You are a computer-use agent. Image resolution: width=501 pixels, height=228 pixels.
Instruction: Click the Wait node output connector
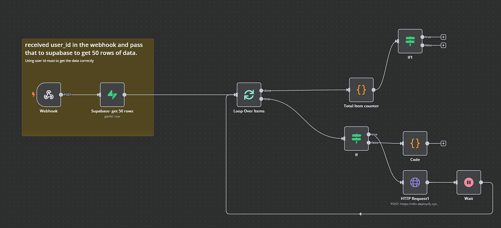pos(481,182)
